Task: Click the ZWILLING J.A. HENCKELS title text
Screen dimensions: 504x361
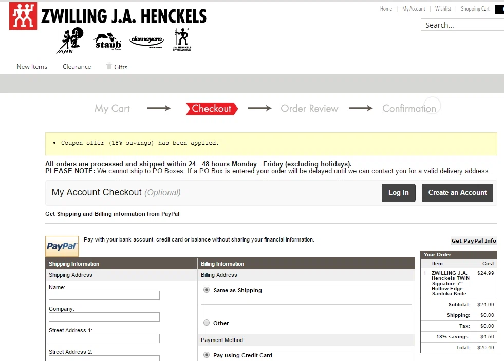Action: (x=124, y=16)
